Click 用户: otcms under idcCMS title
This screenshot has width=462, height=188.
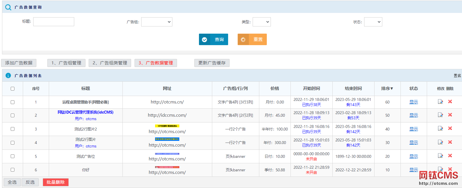(85, 119)
